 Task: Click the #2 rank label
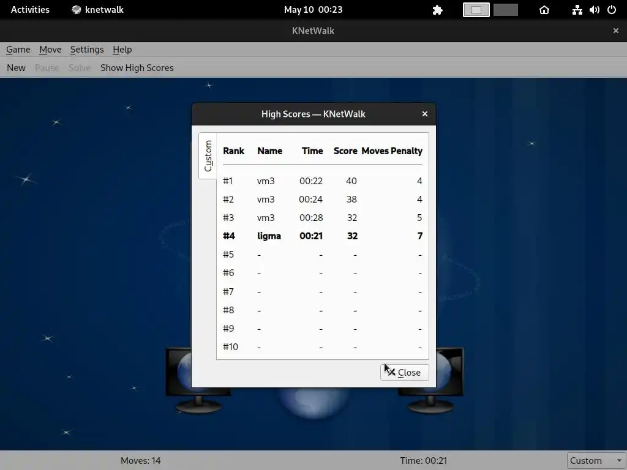click(228, 200)
